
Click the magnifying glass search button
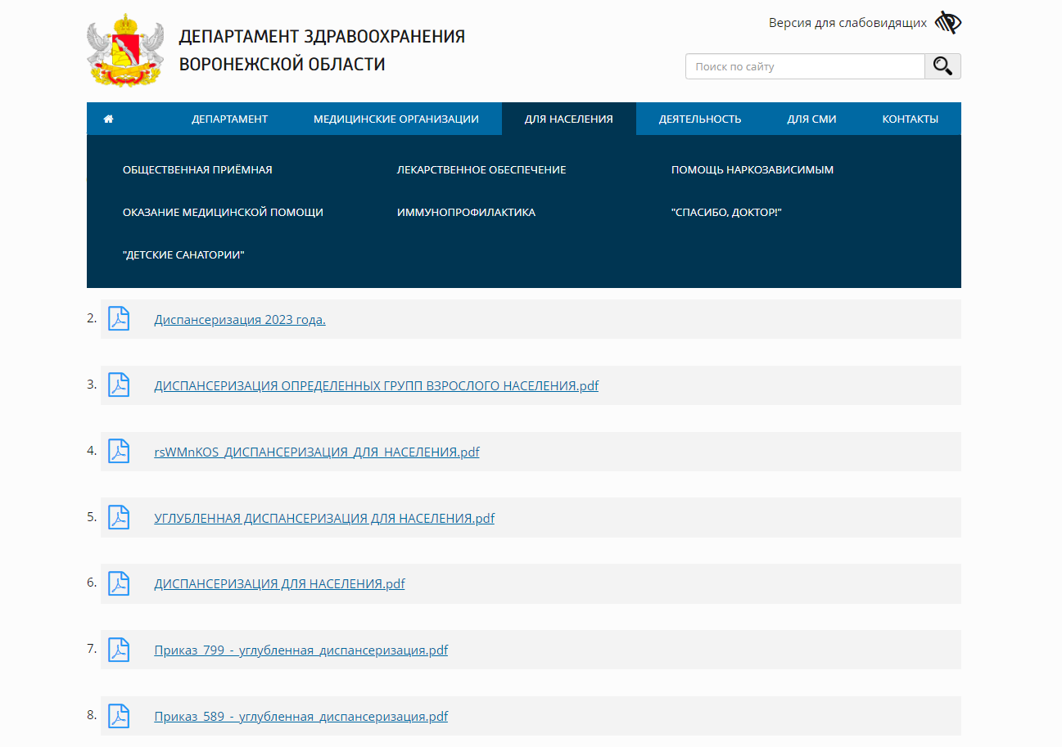942,66
